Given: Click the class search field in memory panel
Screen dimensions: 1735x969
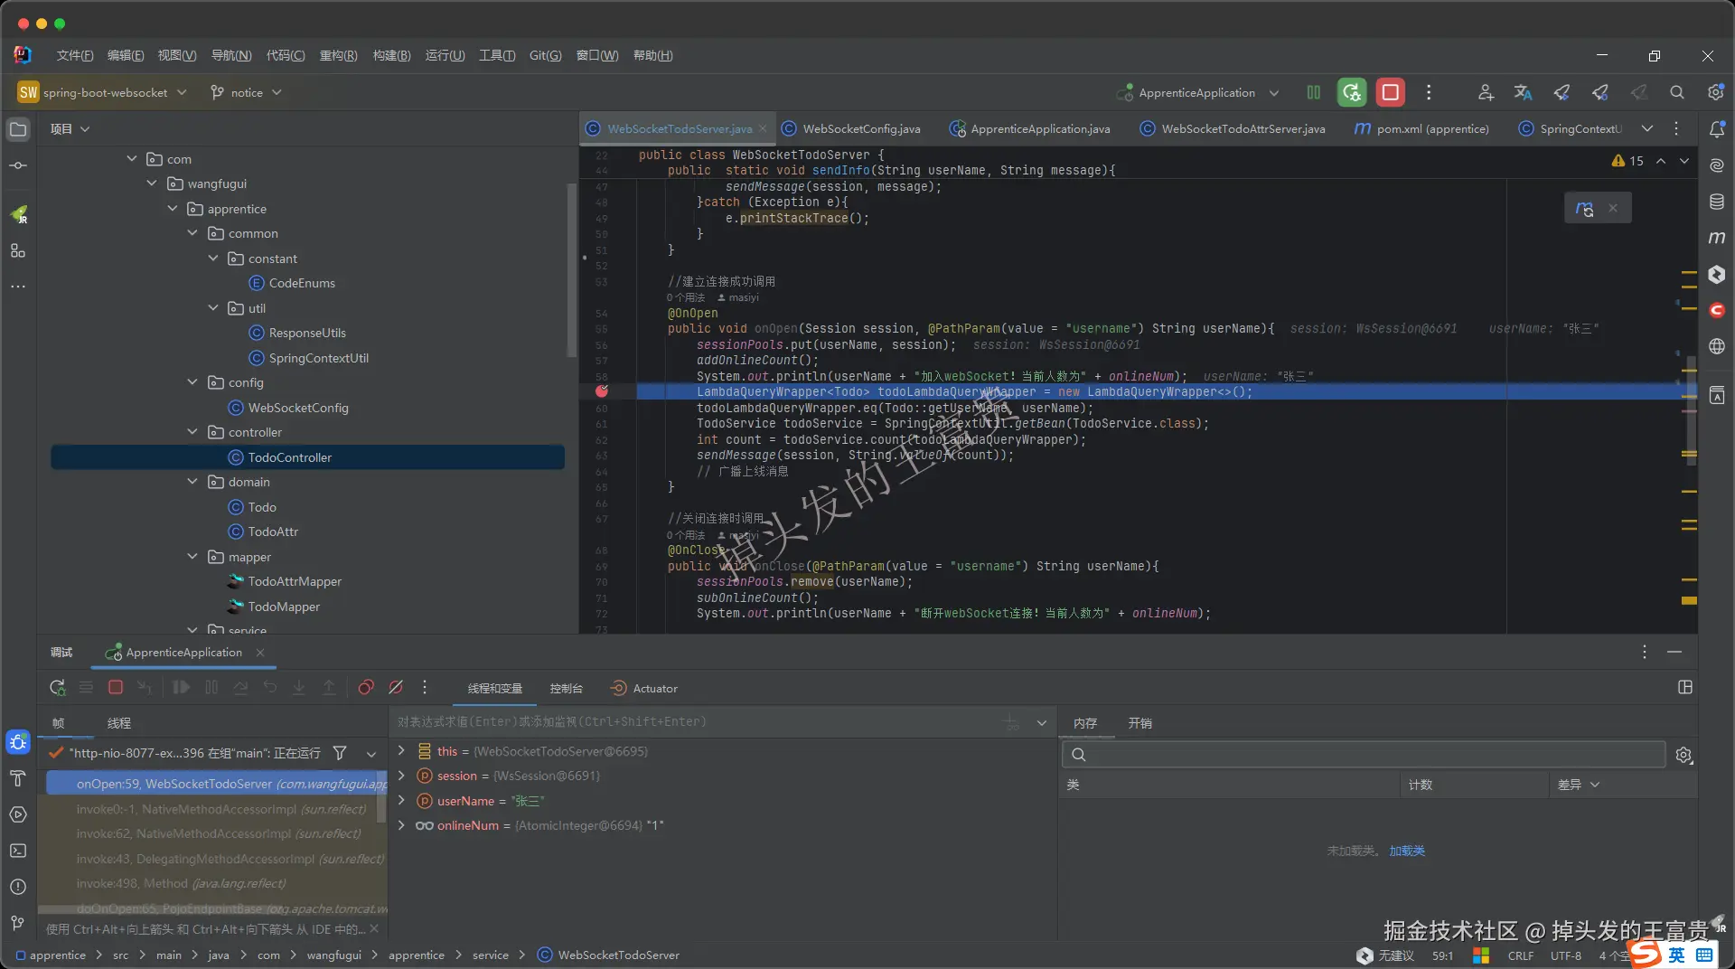Looking at the screenshot, I should 1364,755.
